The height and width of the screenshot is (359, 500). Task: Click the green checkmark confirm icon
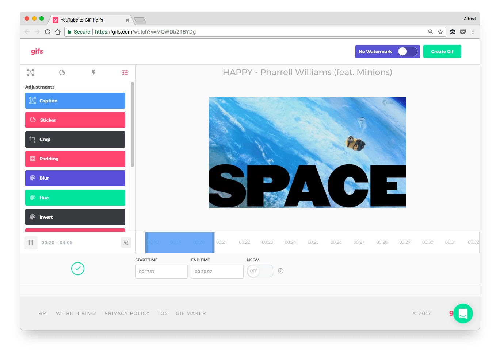(x=78, y=269)
